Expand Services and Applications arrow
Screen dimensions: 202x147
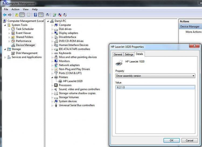(x=5, y=57)
